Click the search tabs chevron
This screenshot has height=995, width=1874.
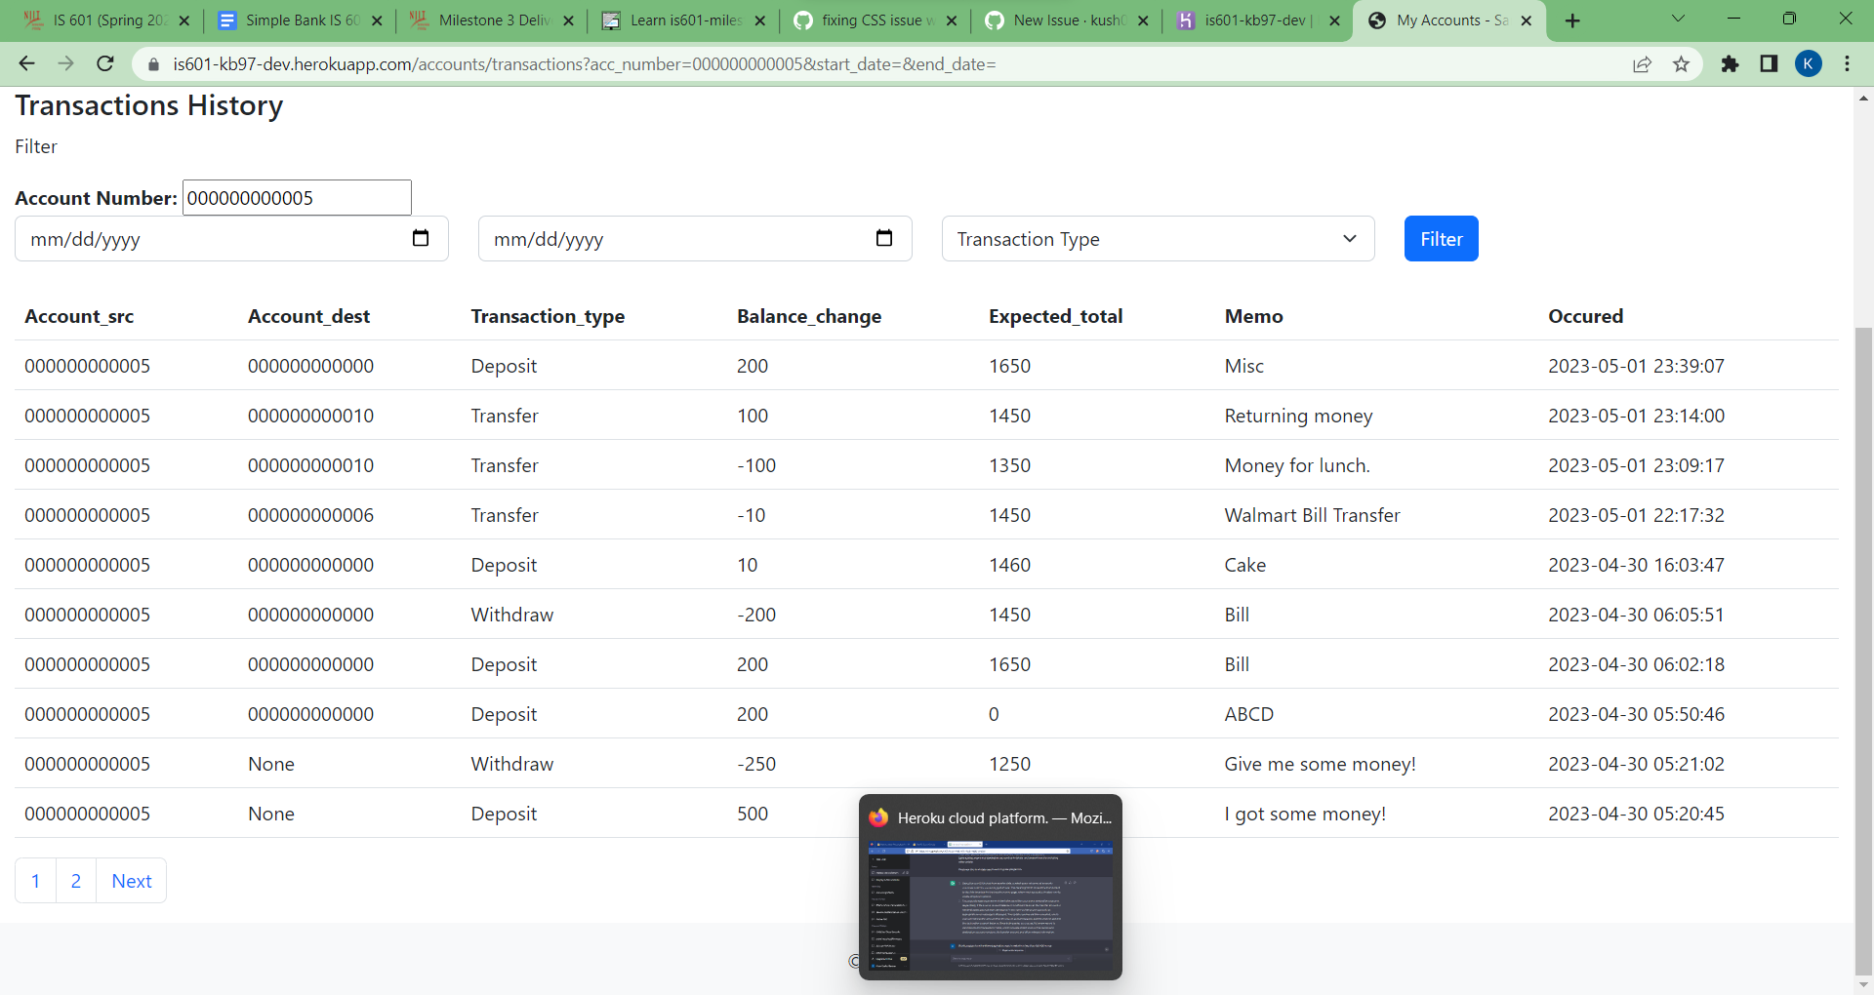1680,19
